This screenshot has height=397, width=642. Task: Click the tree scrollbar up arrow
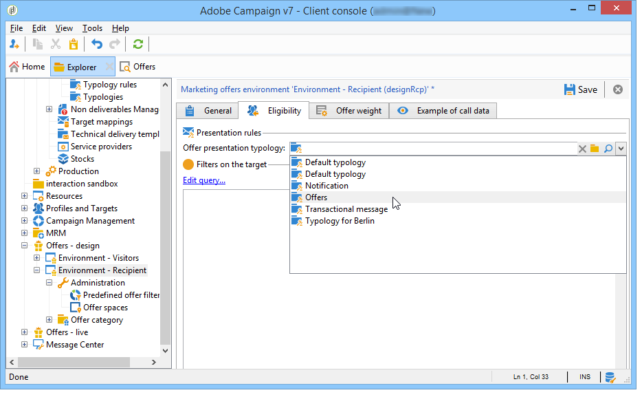pos(165,85)
